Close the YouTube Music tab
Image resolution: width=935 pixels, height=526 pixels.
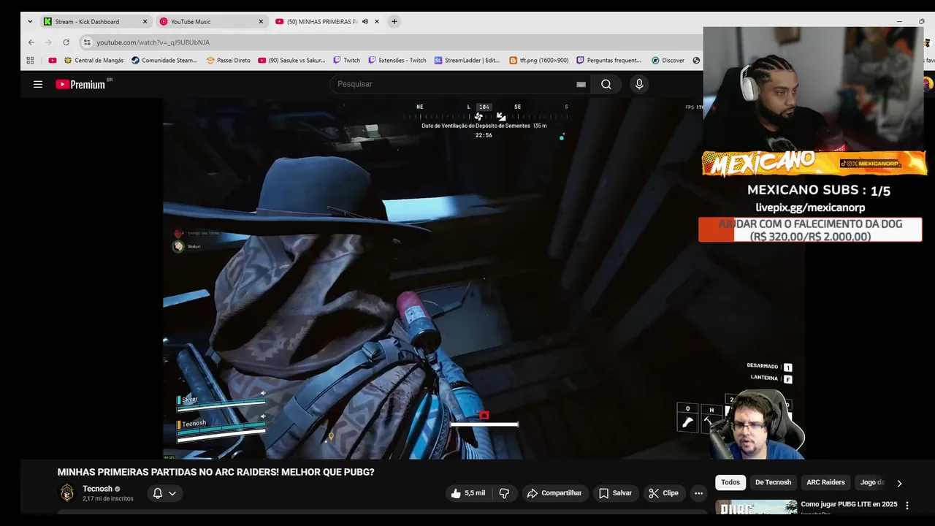point(261,22)
